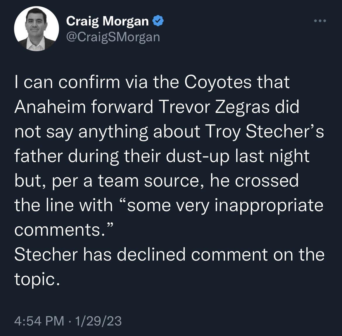Image resolution: width=342 pixels, height=336 pixels.
Task: Click the final word "topic."
Action: click(x=37, y=280)
